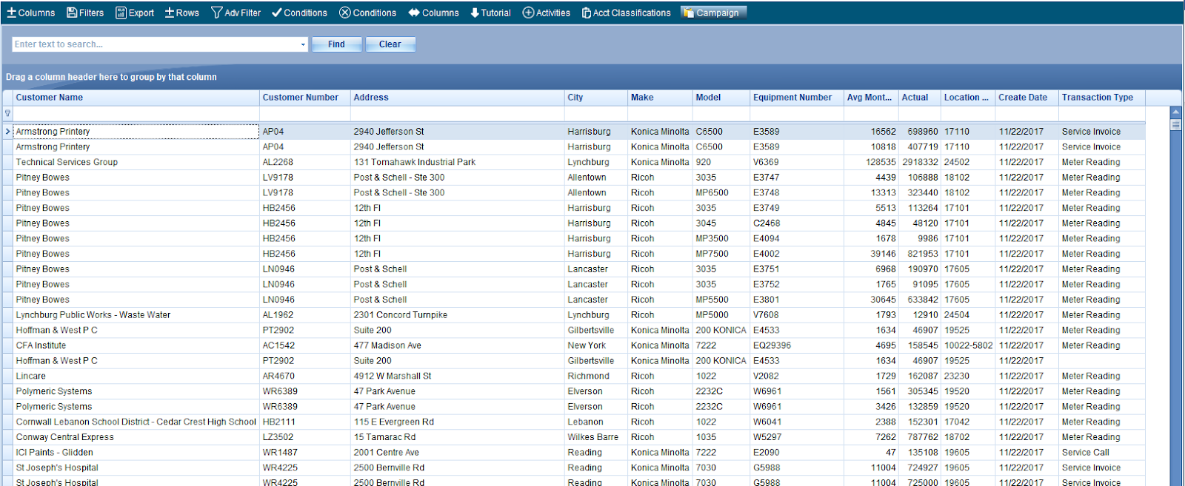
Task: Click the Actual column header
Action: pyautogui.click(x=920, y=98)
